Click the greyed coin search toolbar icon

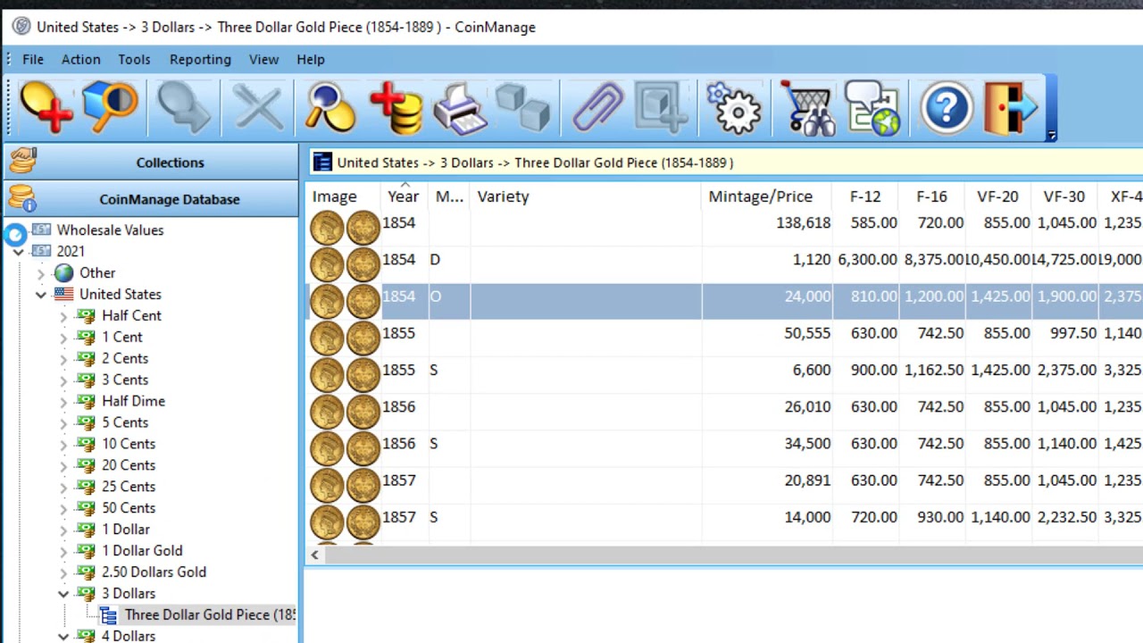click(x=184, y=108)
